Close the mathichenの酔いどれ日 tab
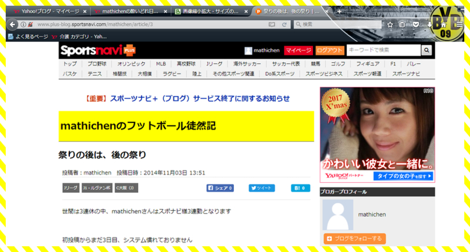Screen dimensions: 470x252 click(x=165, y=12)
